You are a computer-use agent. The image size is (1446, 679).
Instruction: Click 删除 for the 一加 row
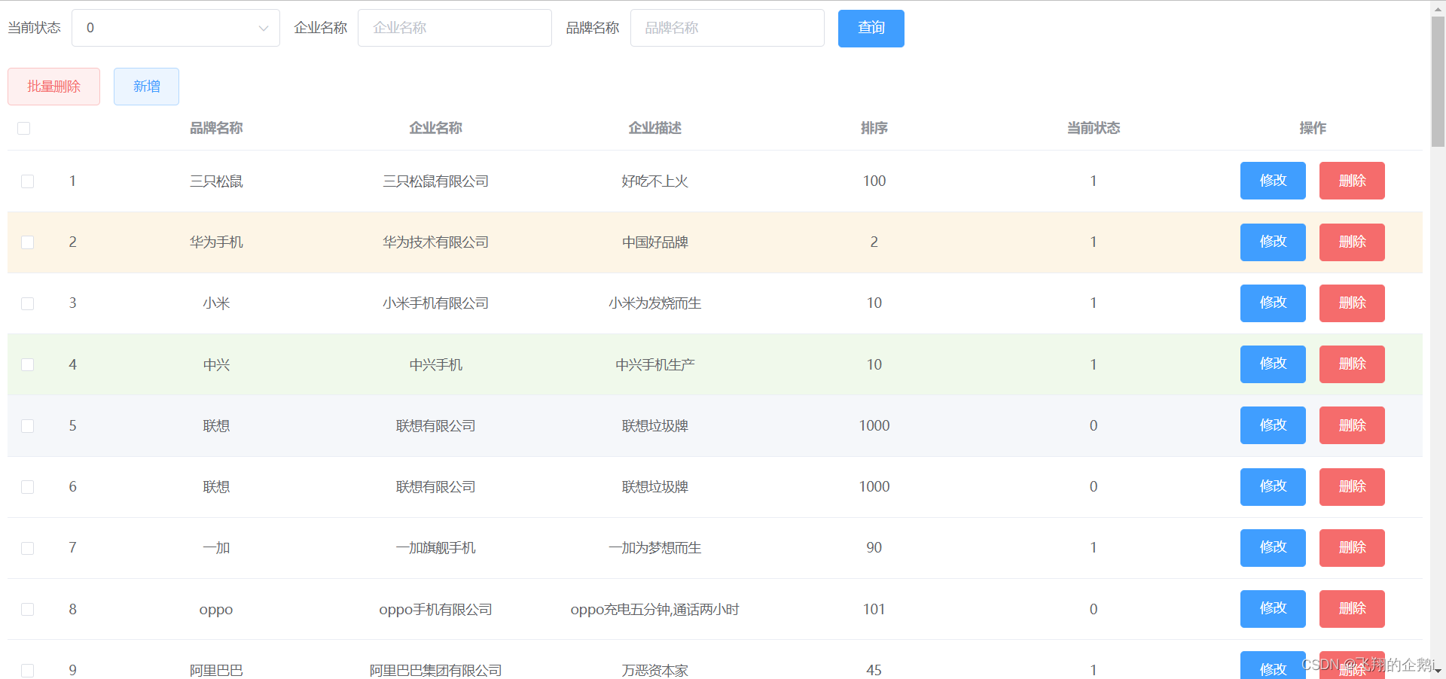pos(1352,548)
